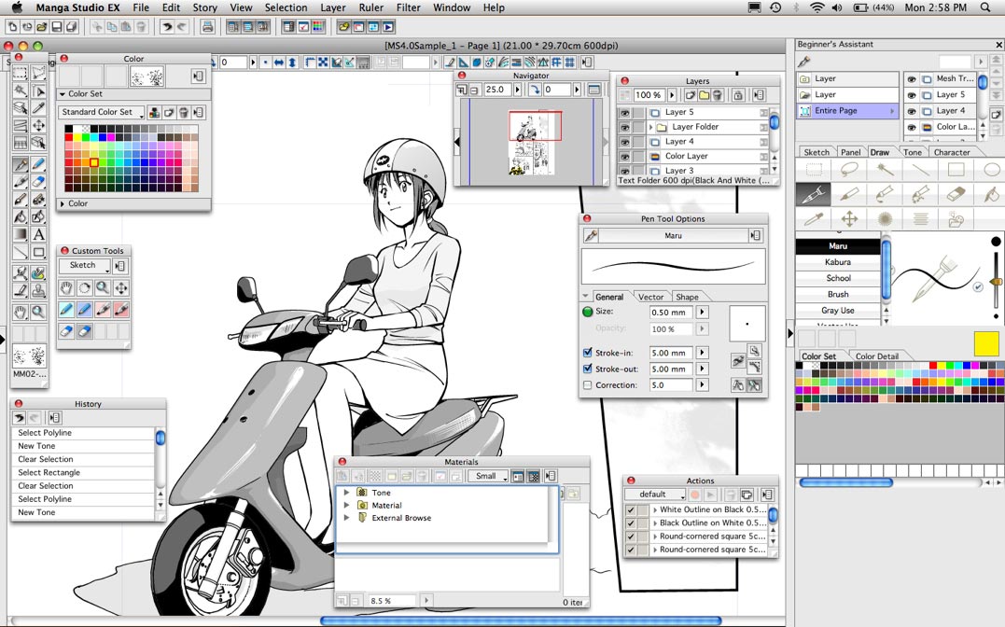1005x627 pixels.
Task: Switch to Tone tab in Beginner's Assistant
Action: (x=912, y=152)
